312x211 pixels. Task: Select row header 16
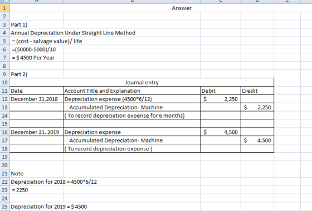coord(4,132)
